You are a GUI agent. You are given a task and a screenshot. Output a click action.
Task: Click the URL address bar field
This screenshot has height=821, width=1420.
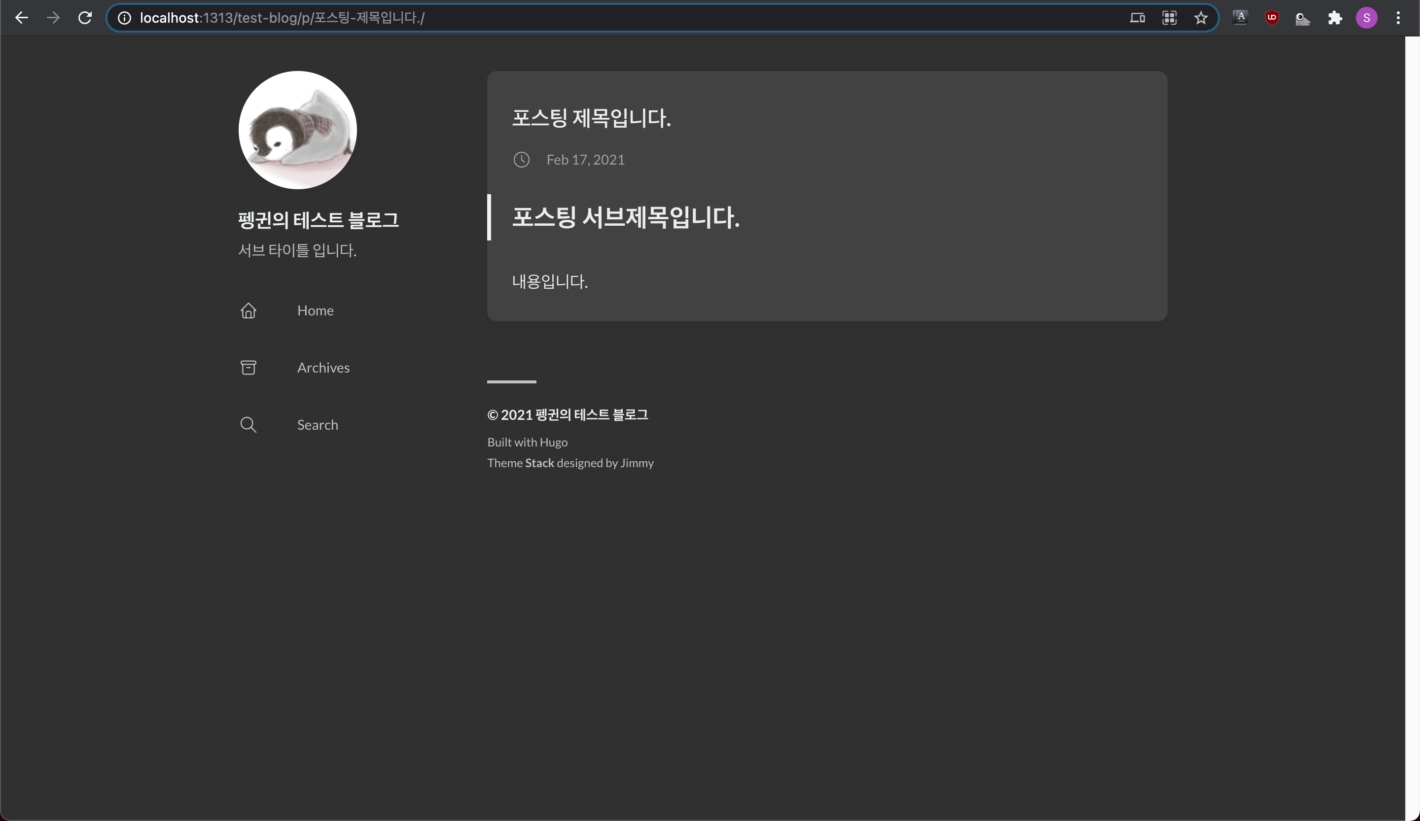point(620,18)
